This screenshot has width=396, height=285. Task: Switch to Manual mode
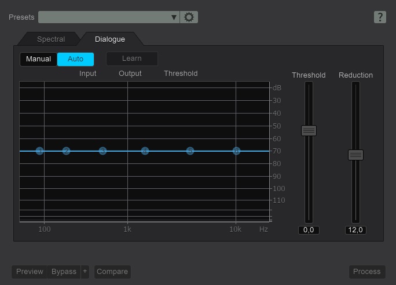pos(38,59)
